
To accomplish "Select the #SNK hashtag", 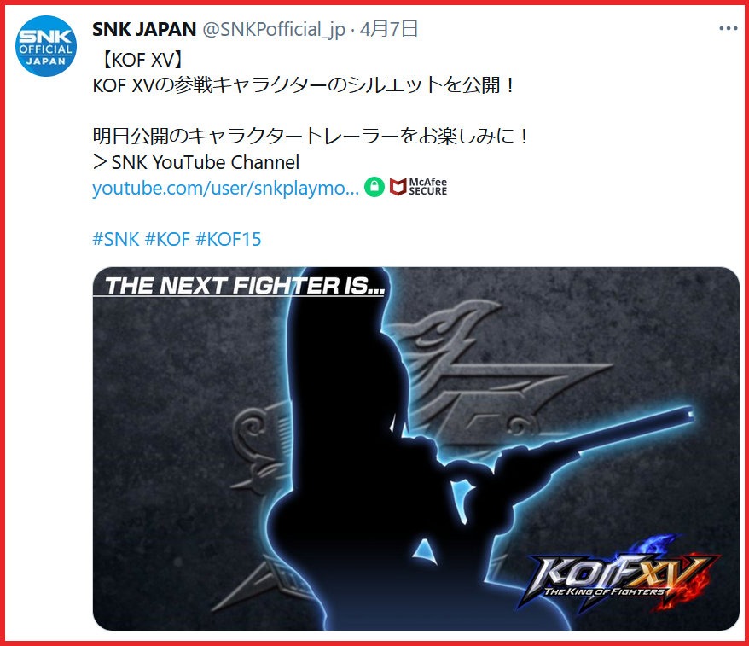I will (x=116, y=239).
